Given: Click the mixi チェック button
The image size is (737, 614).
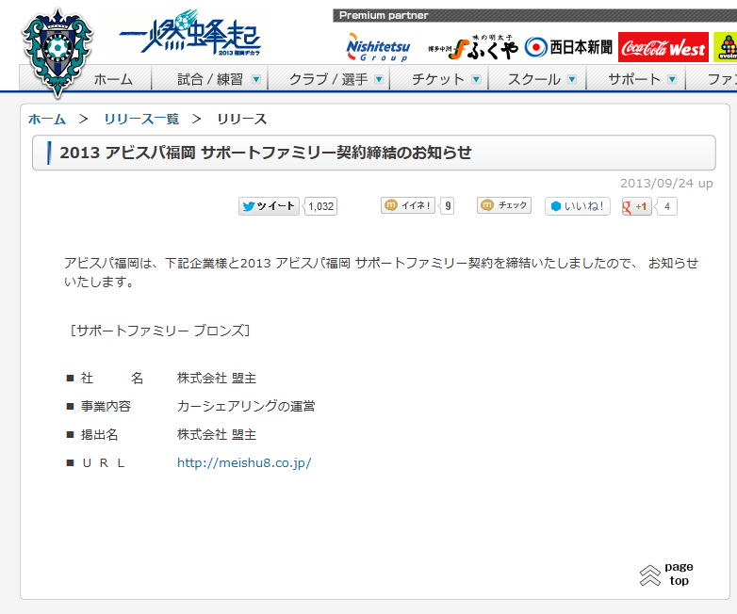Looking at the screenshot, I should 504,205.
